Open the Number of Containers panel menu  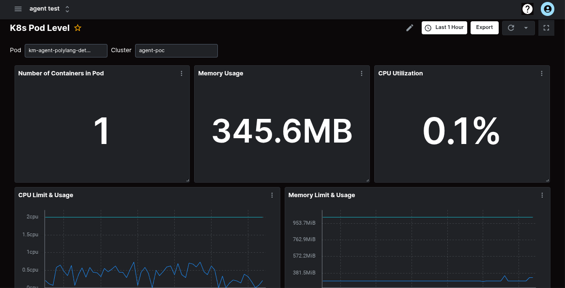click(x=181, y=73)
